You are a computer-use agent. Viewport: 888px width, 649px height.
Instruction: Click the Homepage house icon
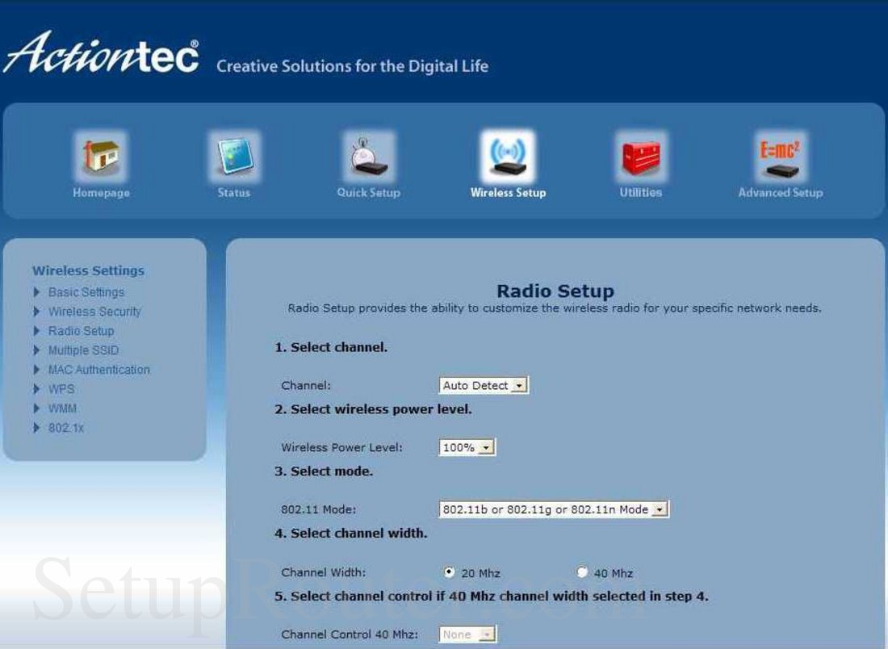point(100,155)
